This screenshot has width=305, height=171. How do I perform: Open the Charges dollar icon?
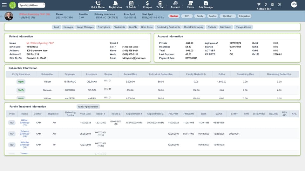pyautogui.click(x=147, y=3)
